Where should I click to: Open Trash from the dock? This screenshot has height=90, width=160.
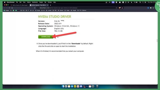[97, 86]
